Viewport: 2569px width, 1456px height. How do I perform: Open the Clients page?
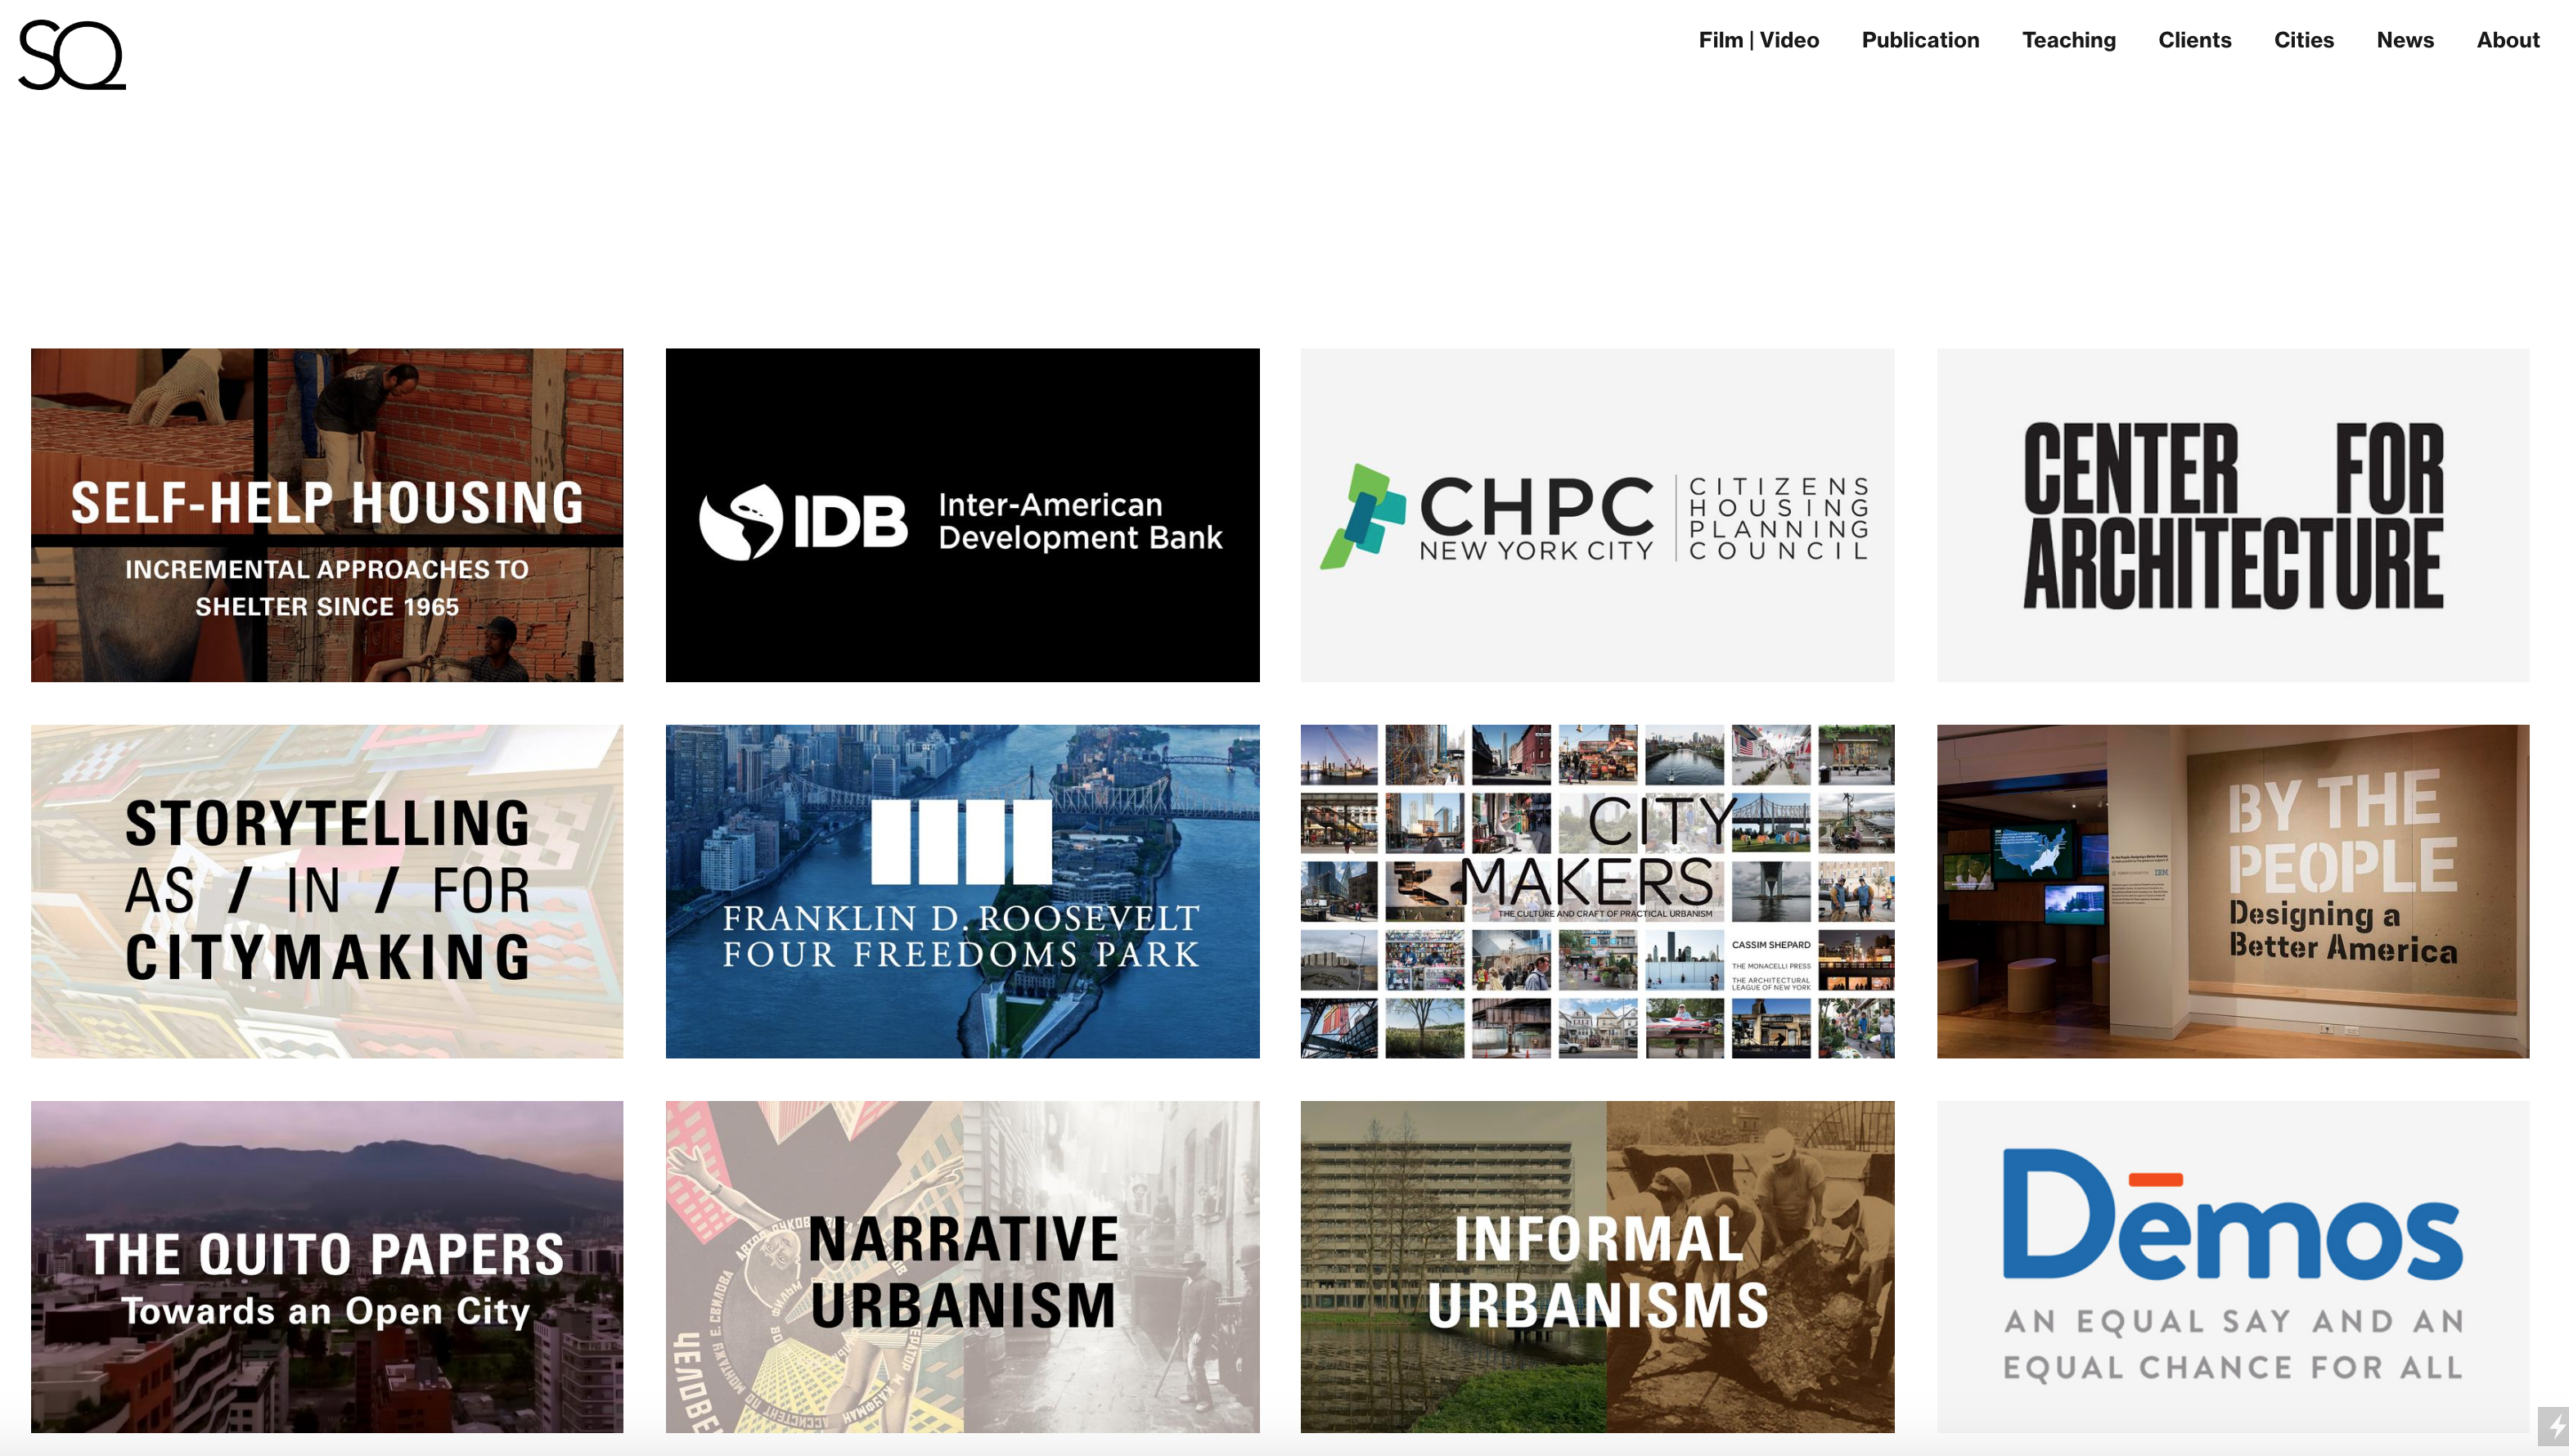[2194, 40]
